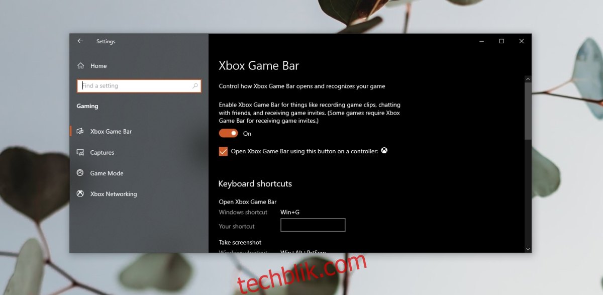
Task: Click the vertical scrollbar thumb
Action: (x=528, y=111)
